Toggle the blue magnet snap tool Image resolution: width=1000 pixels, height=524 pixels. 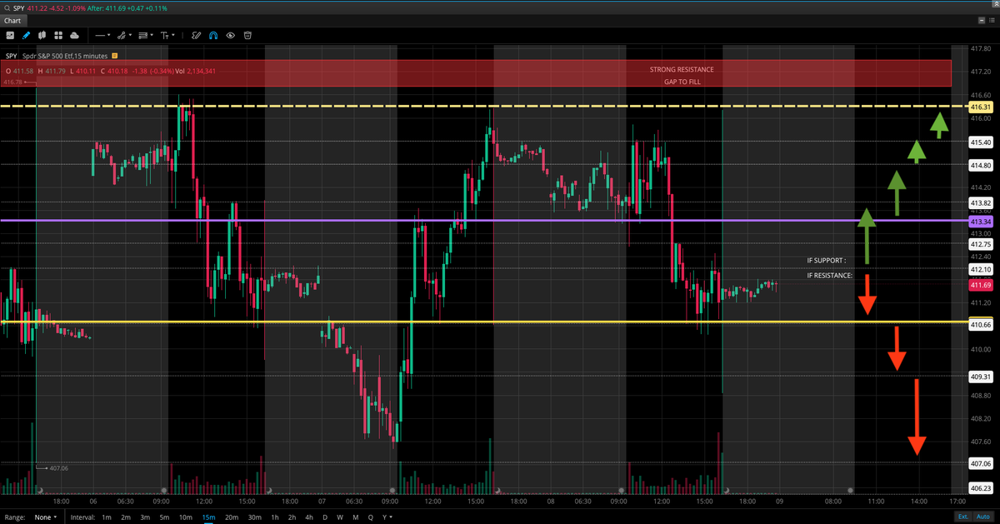coord(213,36)
